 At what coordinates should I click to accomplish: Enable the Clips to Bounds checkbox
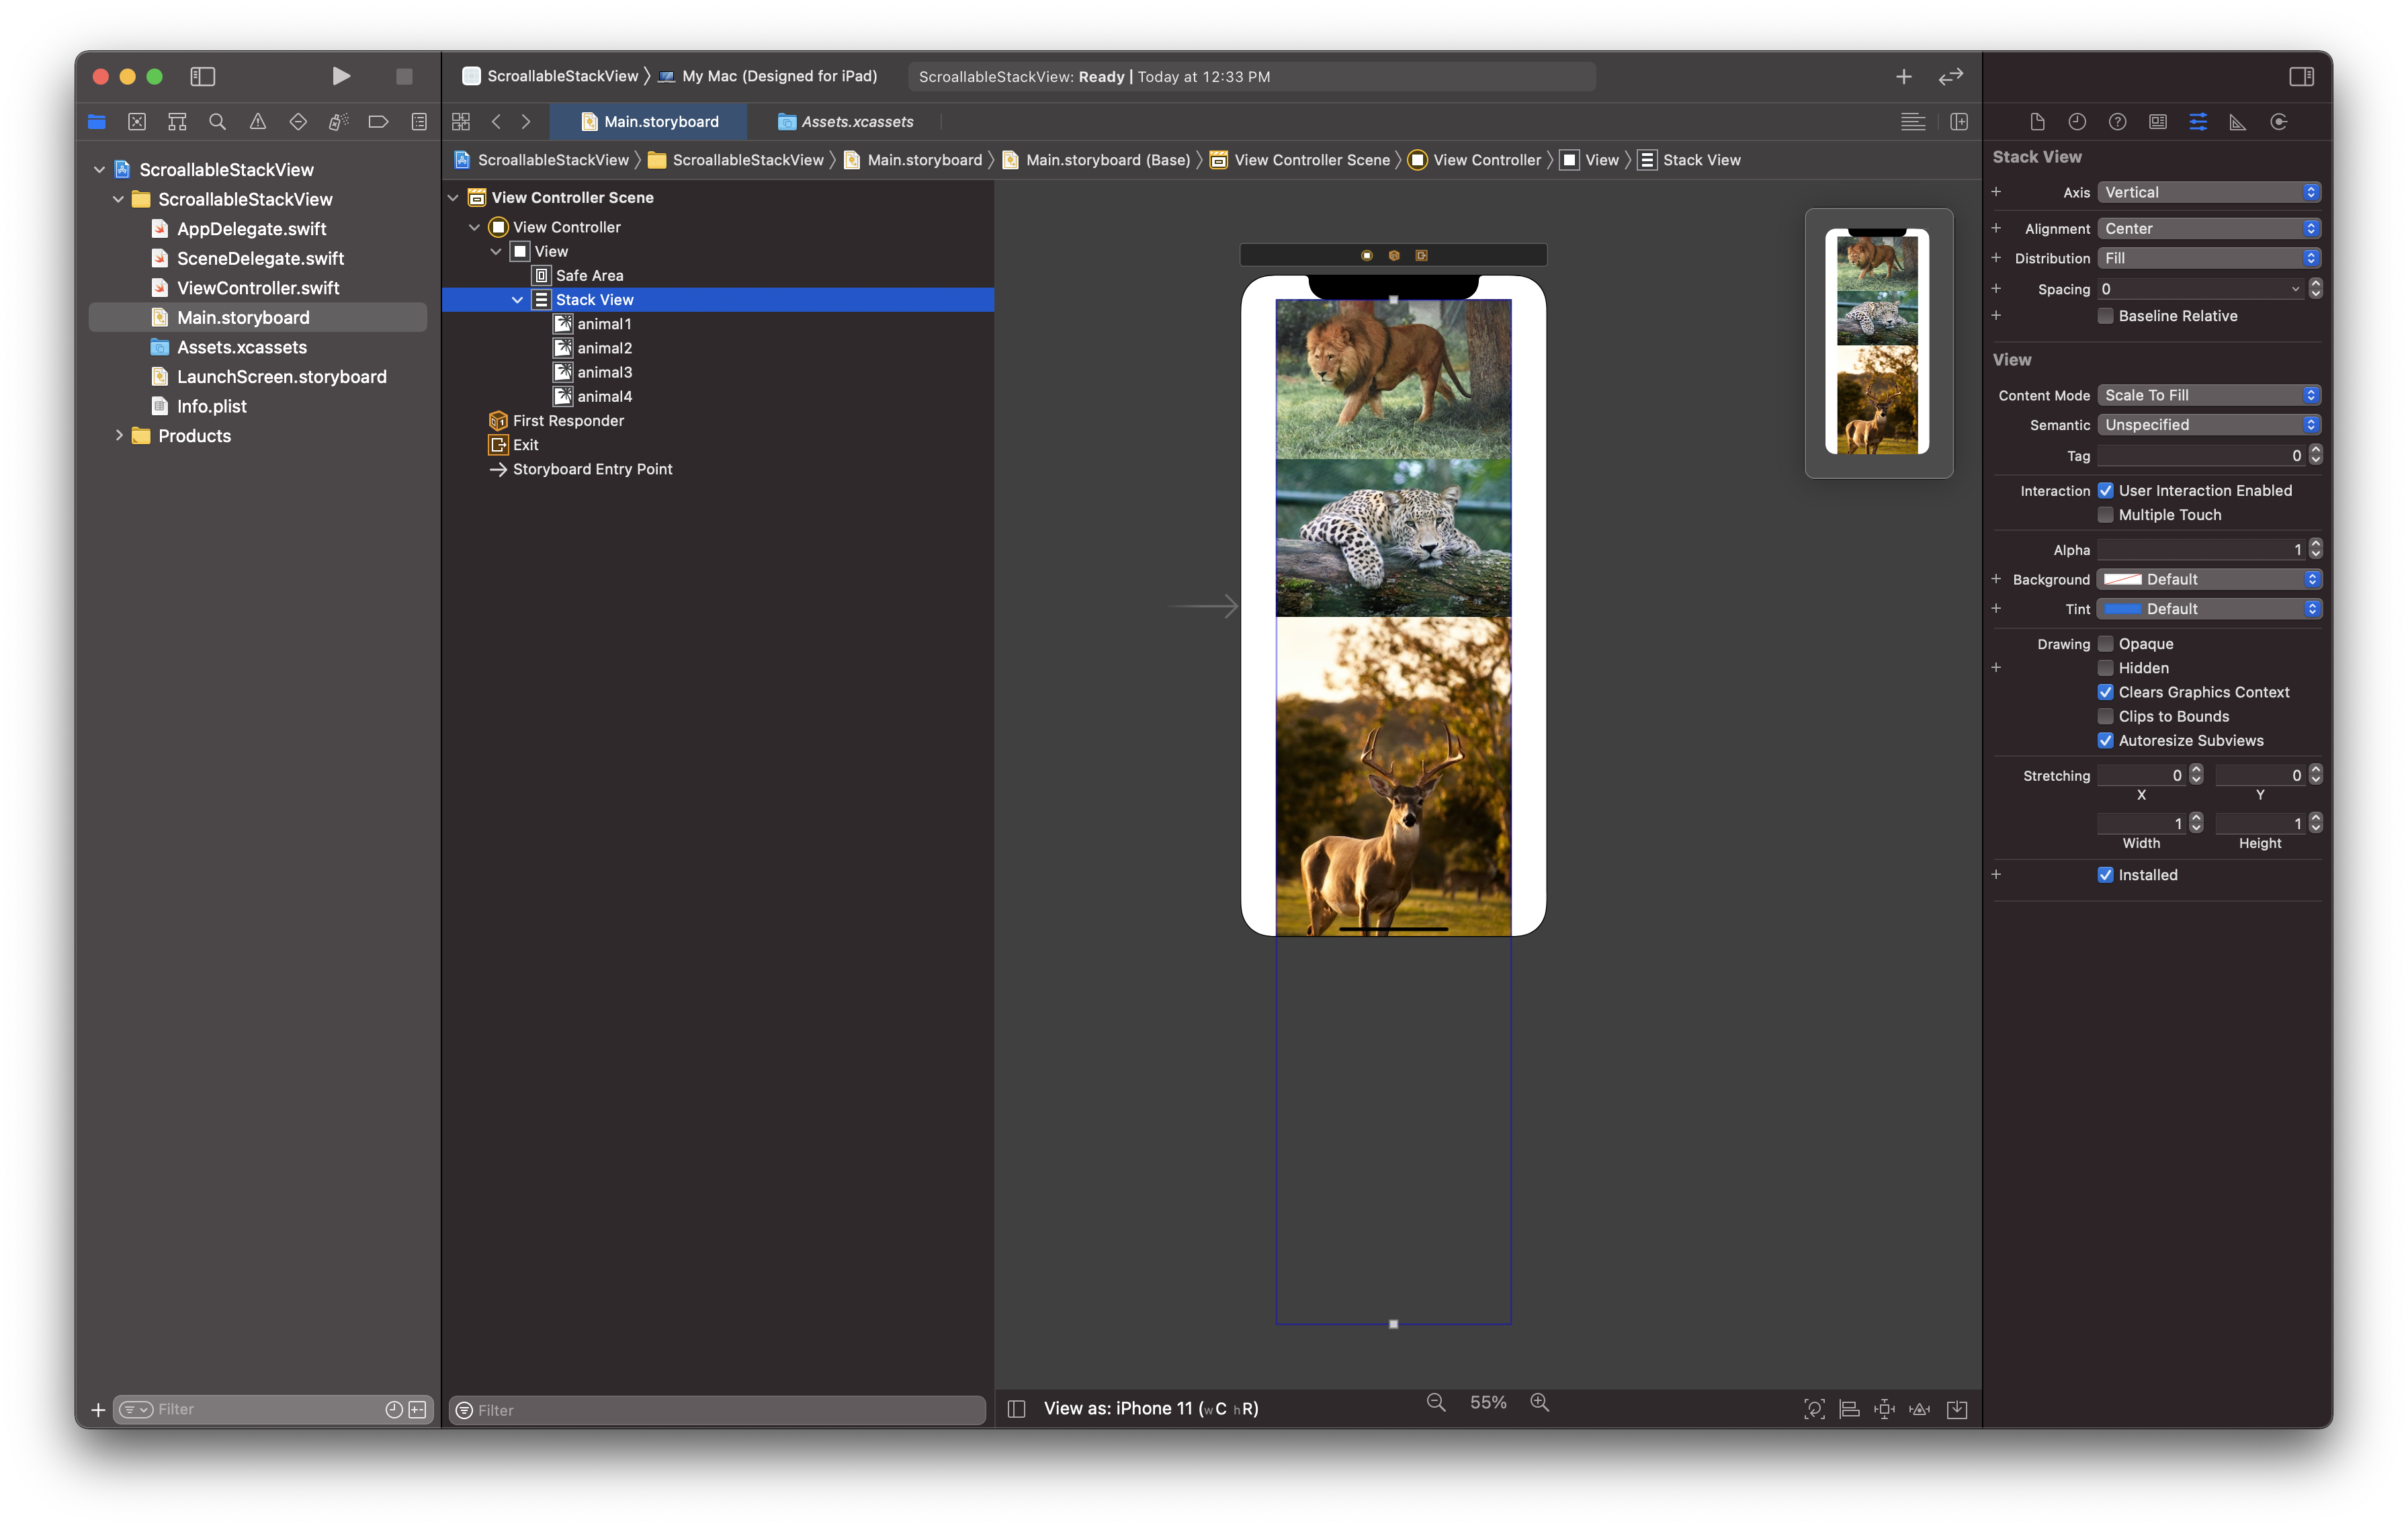click(2105, 716)
